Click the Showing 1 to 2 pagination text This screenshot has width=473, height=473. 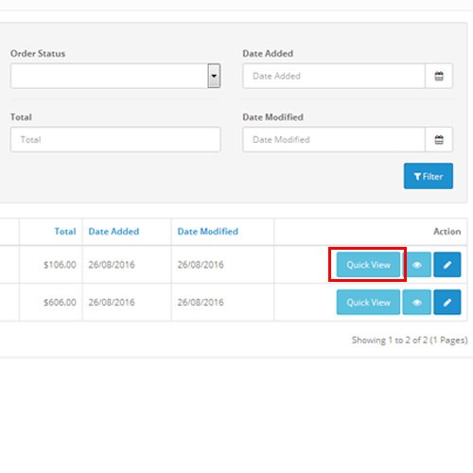point(410,341)
